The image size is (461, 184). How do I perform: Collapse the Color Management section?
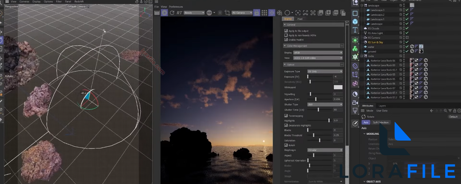[x=285, y=46]
